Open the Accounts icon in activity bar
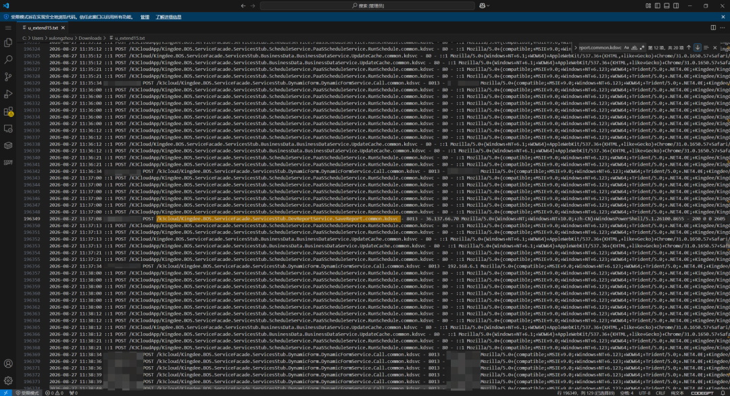The image size is (730, 396). point(8,364)
